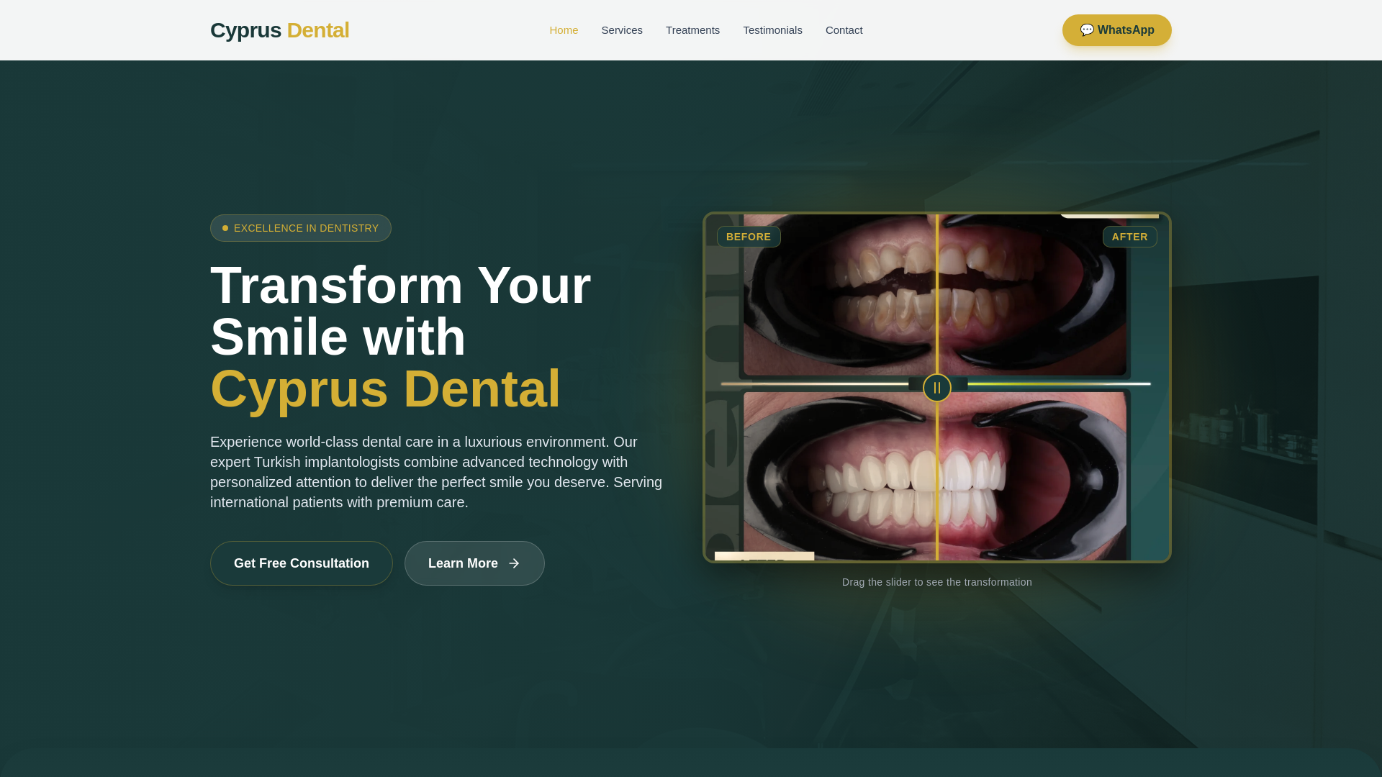Open the Home nav link

click(564, 30)
